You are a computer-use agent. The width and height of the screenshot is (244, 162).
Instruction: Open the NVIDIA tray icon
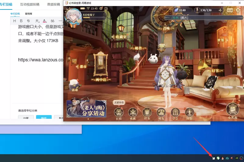pos(237,158)
